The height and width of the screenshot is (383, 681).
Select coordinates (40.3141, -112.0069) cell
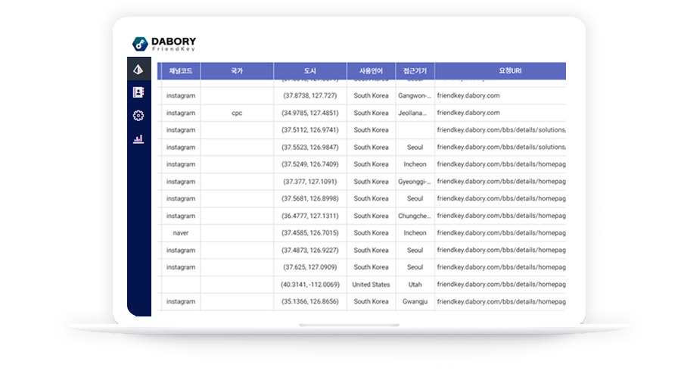(x=310, y=285)
